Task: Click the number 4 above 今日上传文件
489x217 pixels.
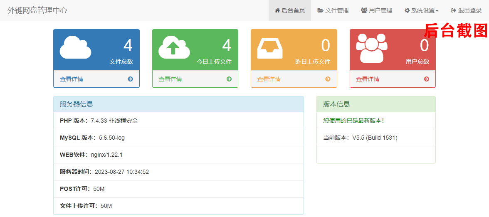Action: [x=227, y=46]
